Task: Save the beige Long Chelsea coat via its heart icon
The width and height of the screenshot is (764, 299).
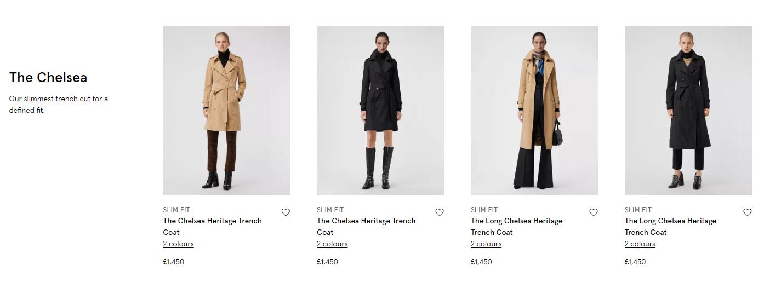Action: (594, 212)
